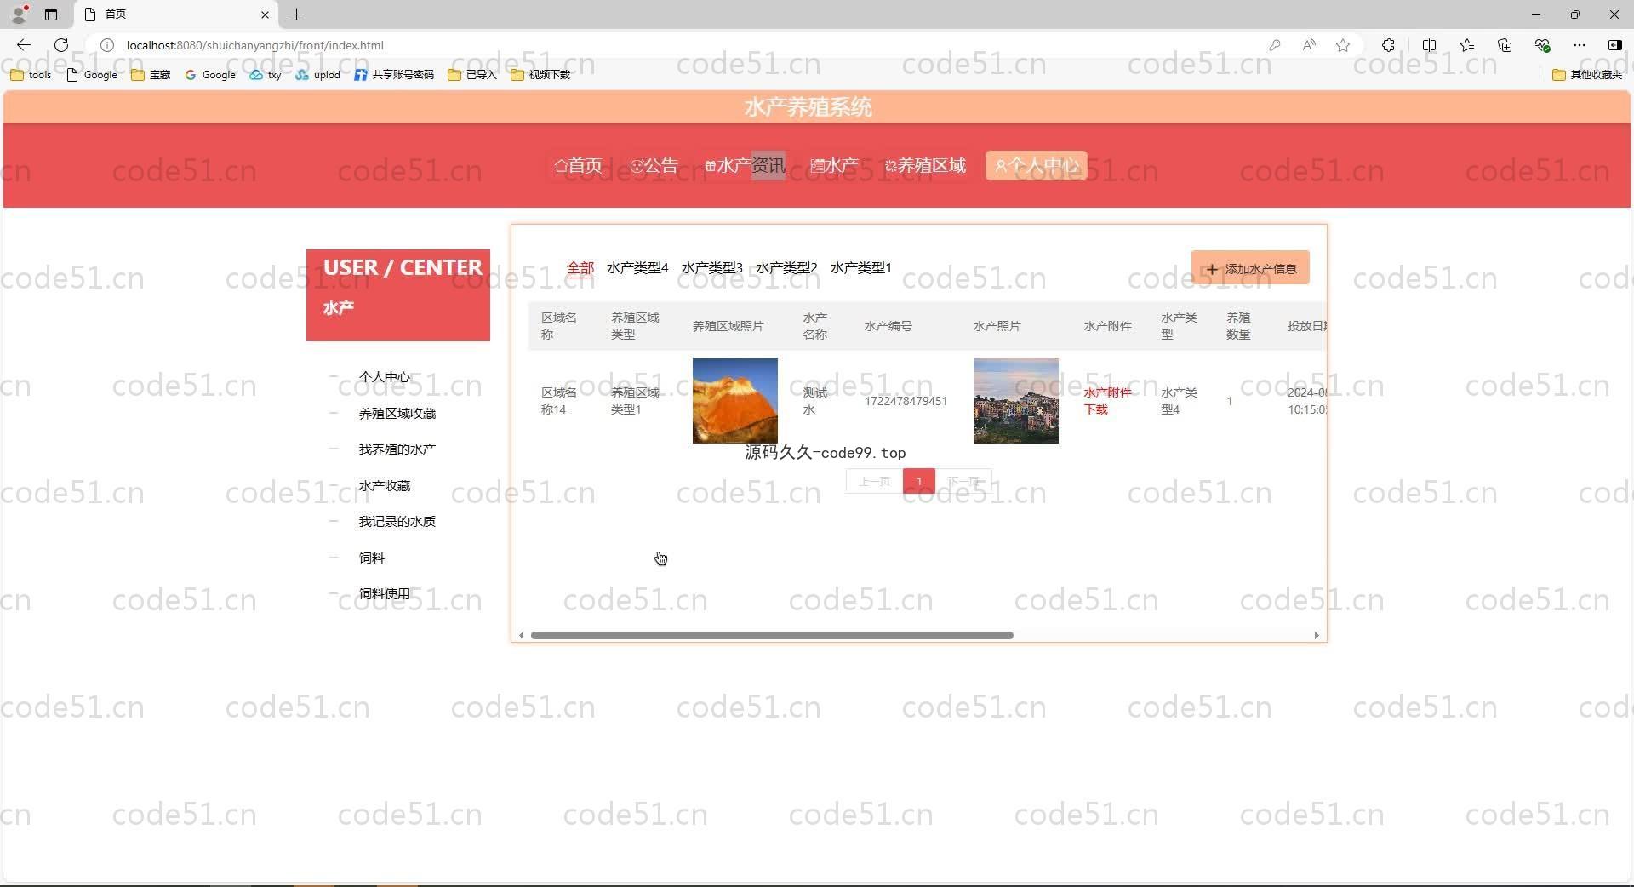Open the uplod bookmark
Screen dimensions: 1634x887
pyautogui.click(x=318, y=75)
